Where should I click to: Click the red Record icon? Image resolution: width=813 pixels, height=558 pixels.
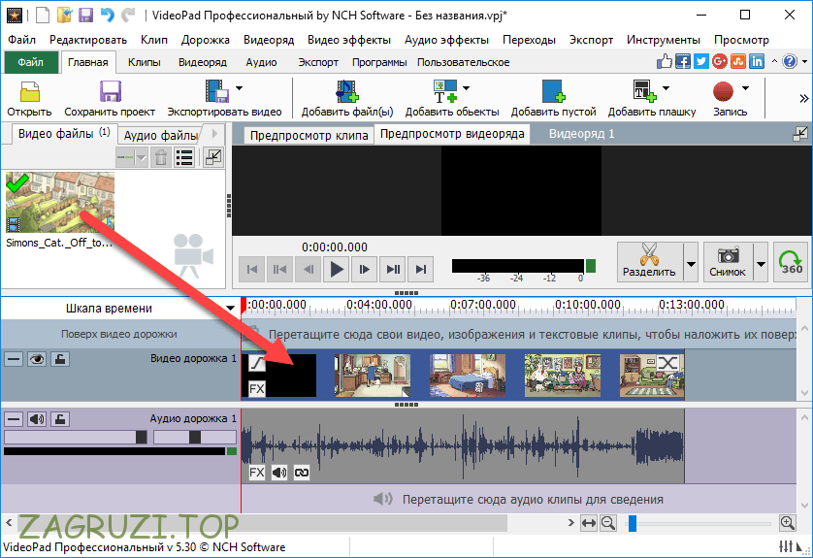[723, 92]
